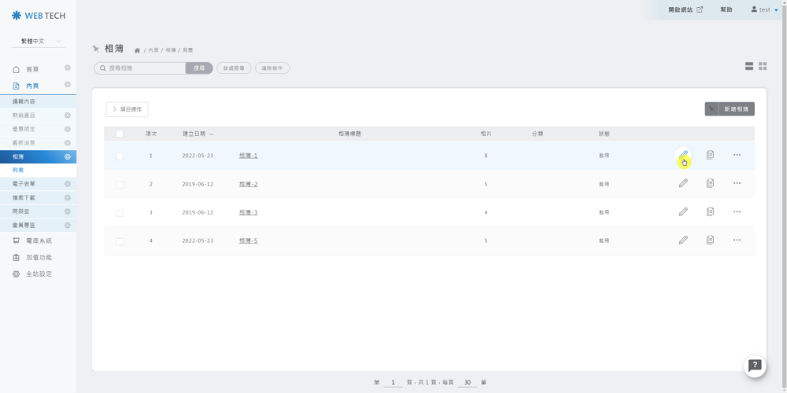Click the edit pencil icon for 相簿-5

683,240
